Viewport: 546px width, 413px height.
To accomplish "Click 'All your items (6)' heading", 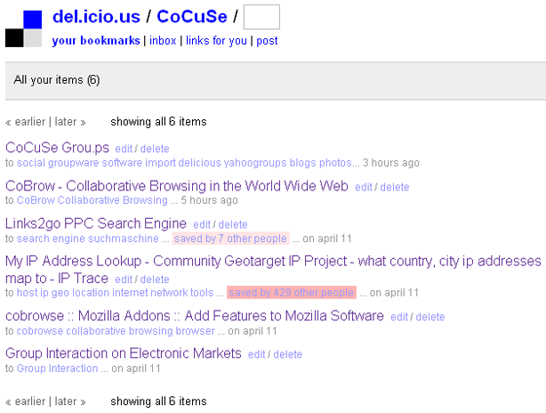I will pyautogui.click(x=57, y=80).
